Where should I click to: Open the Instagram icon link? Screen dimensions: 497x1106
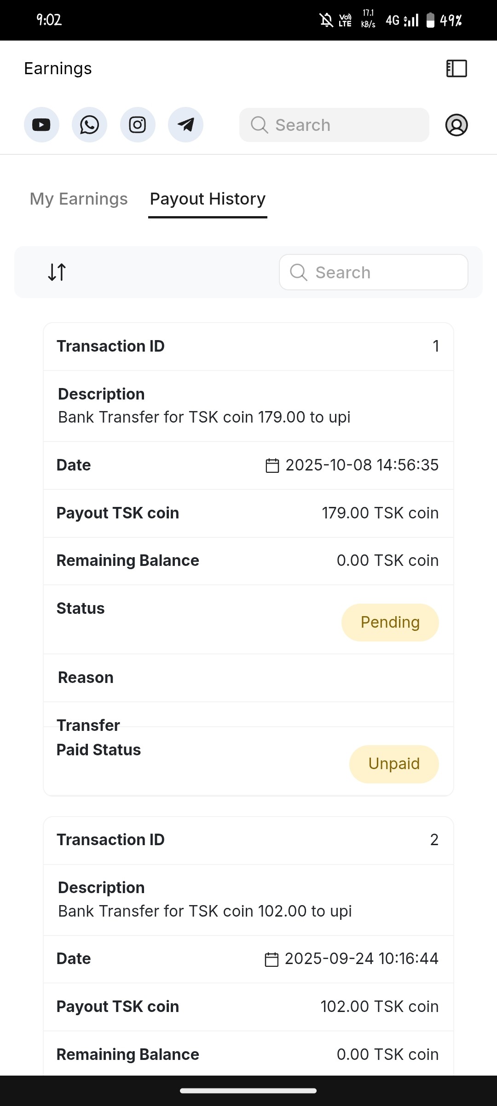(138, 125)
